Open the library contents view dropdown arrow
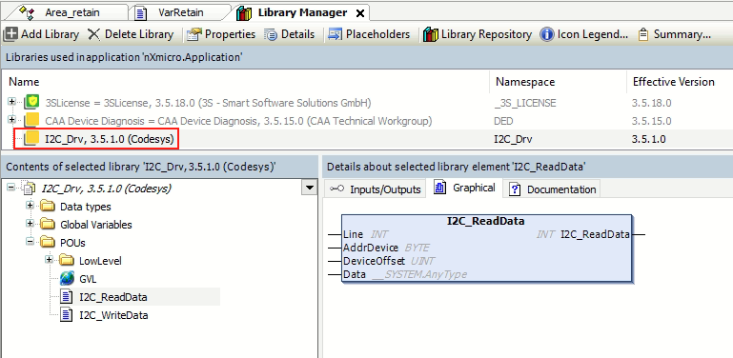This screenshot has width=733, height=358. pos(309,189)
